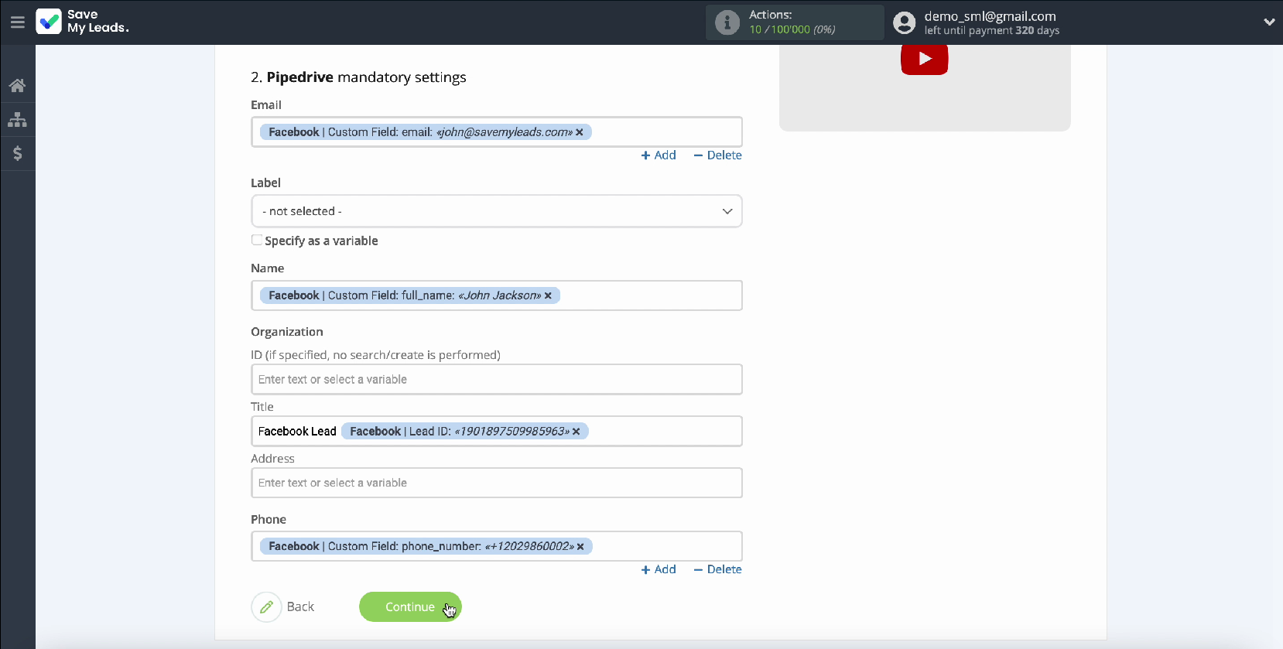Open the billing dollar sidebar icon

tap(17, 153)
